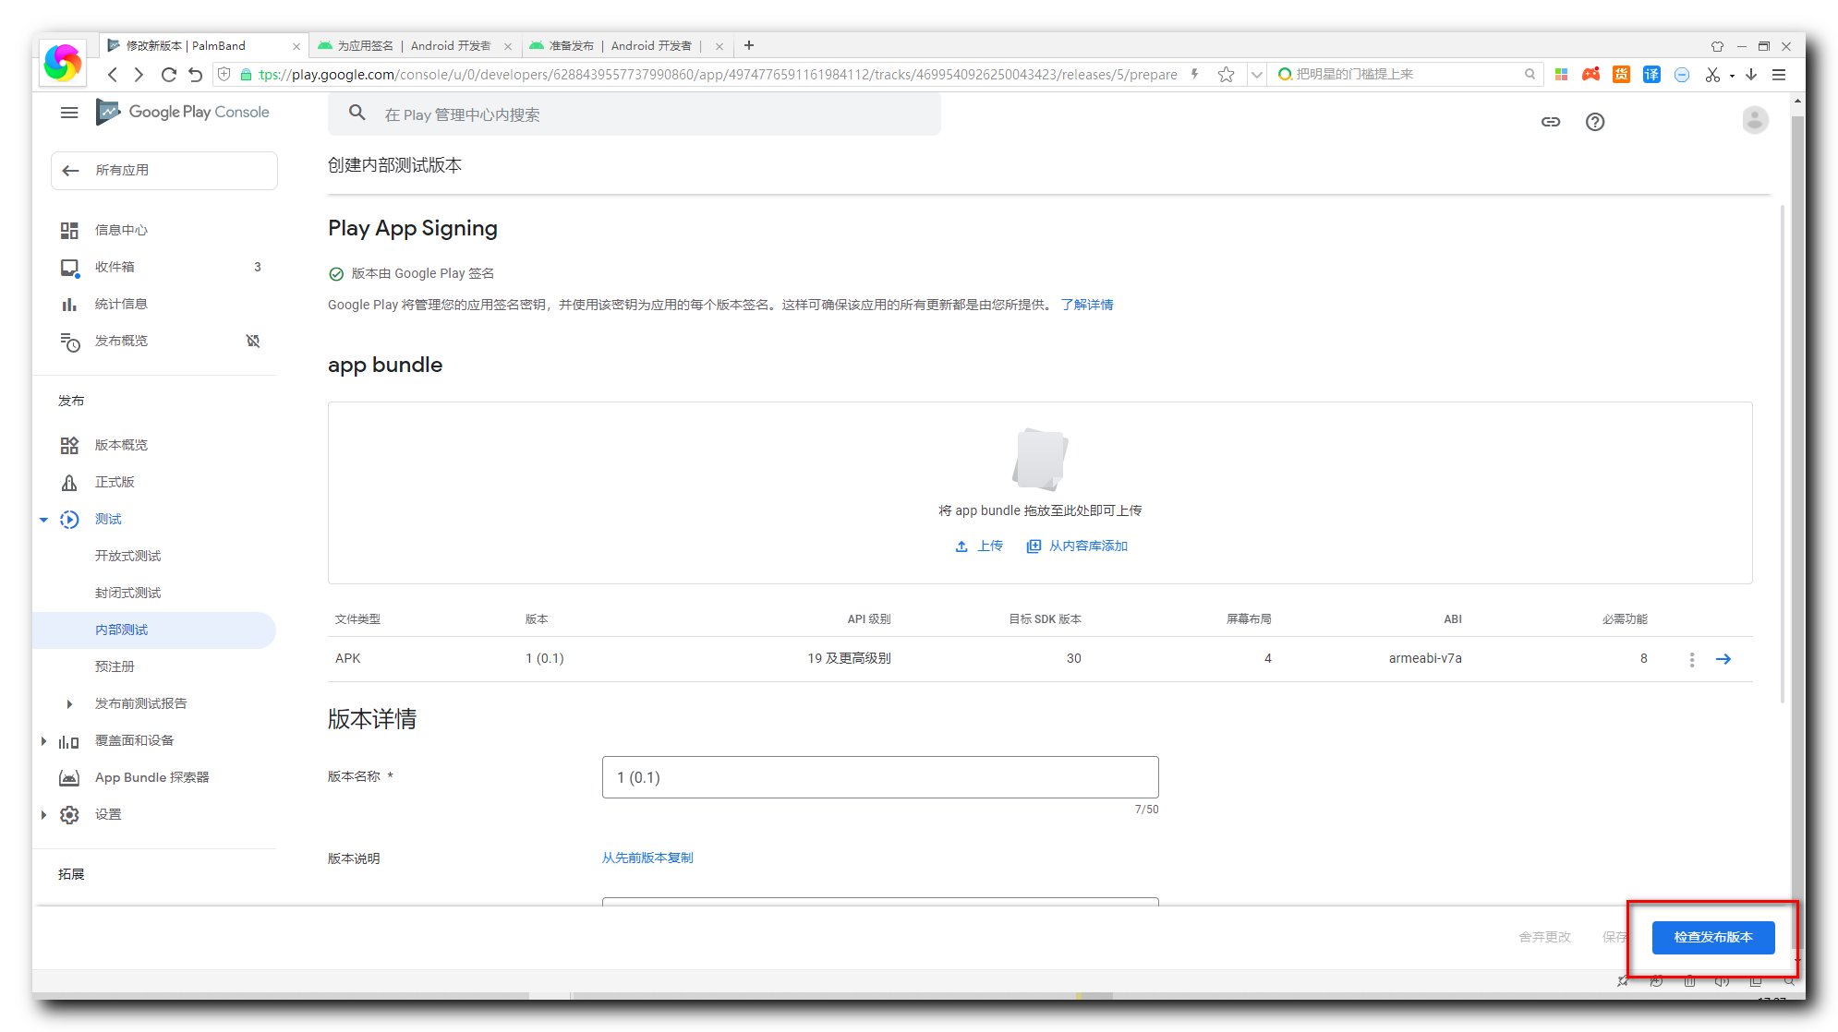Click the 了解详情 link
Screen dimensions: 1838x1032
pos(1086,305)
